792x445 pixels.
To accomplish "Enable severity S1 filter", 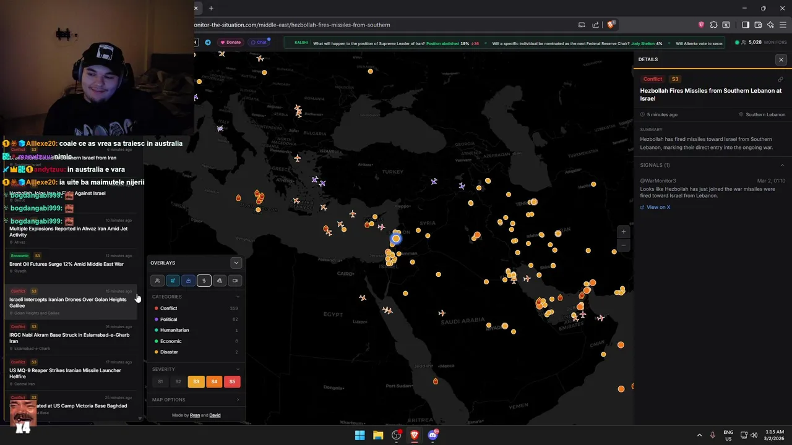I will pyautogui.click(x=160, y=381).
